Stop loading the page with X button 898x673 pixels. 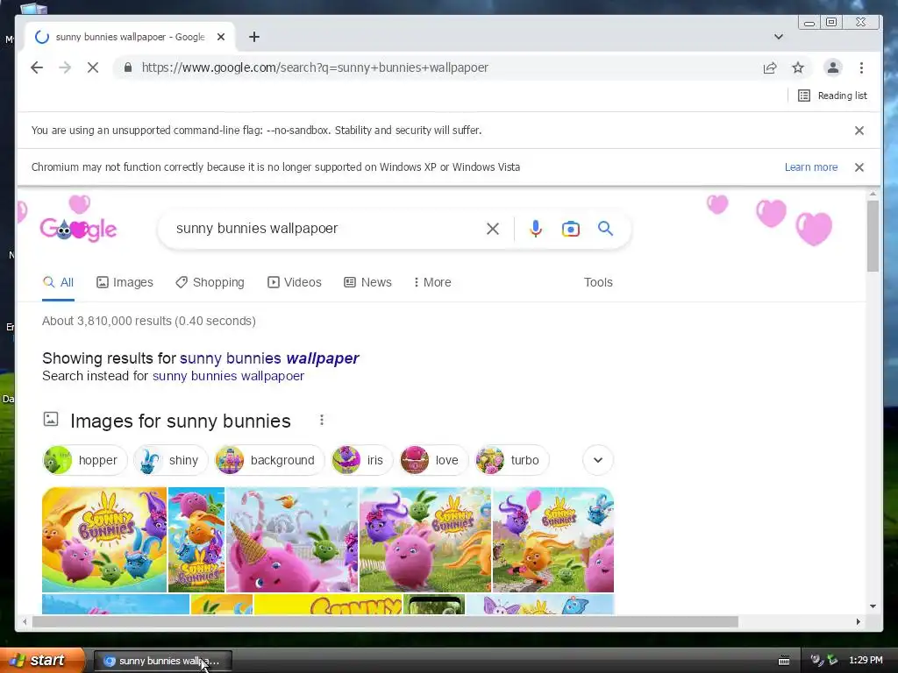tap(93, 67)
